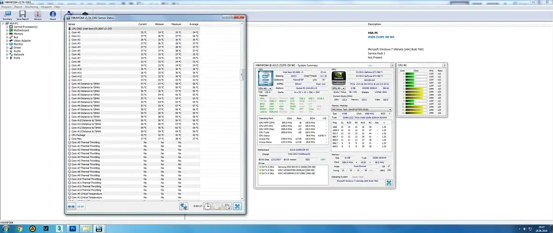Image resolution: width=553 pixels, height=233 pixels.
Task: Click the expand columns arrows button in Sensor Status
Action: [x=72, y=206]
